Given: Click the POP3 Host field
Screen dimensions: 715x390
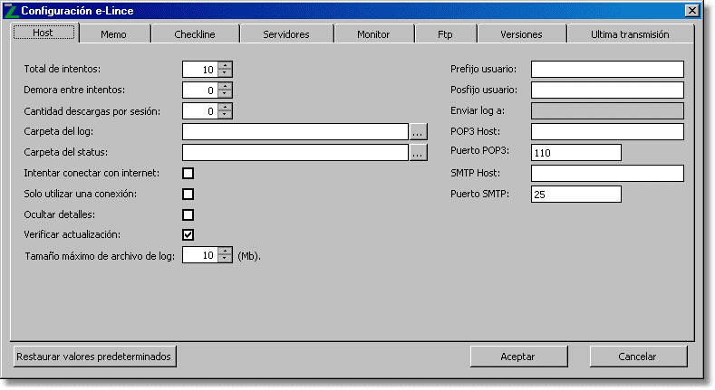Looking at the screenshot, I should pos(607,131).
